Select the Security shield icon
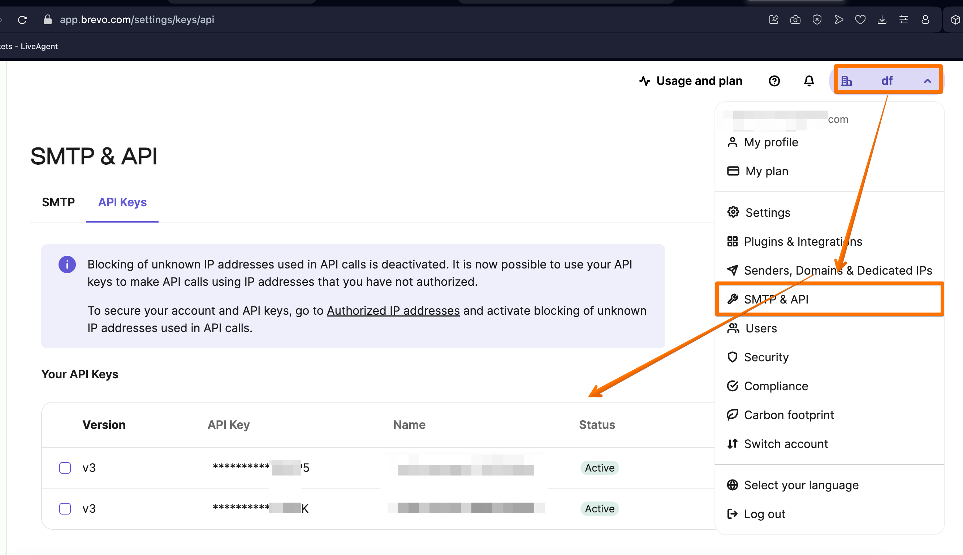 coord(733,357)
